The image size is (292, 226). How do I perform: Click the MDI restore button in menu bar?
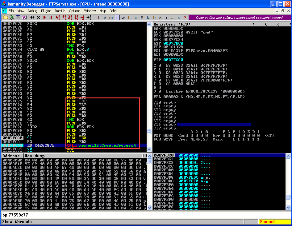click(x=283, y=11)
